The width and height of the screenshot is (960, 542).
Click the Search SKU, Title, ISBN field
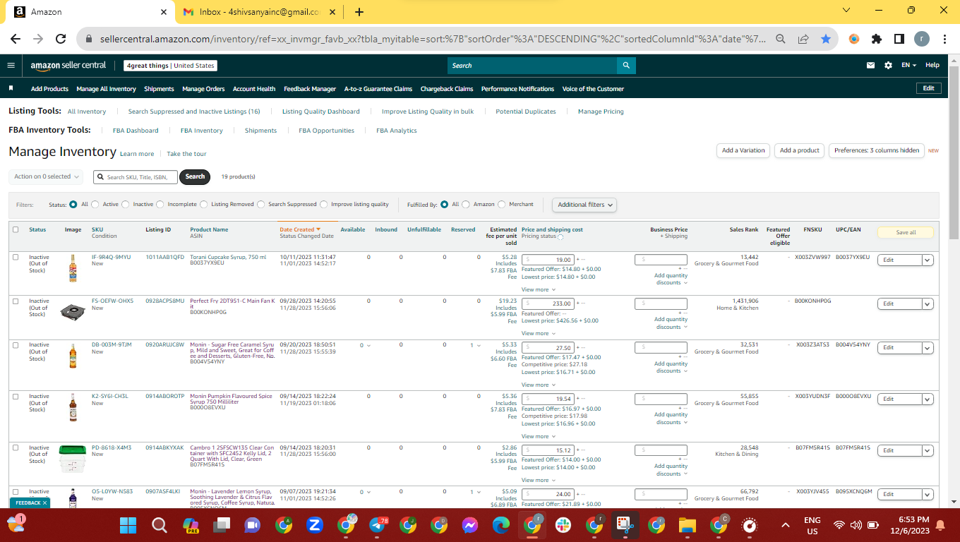pos(135,176)
